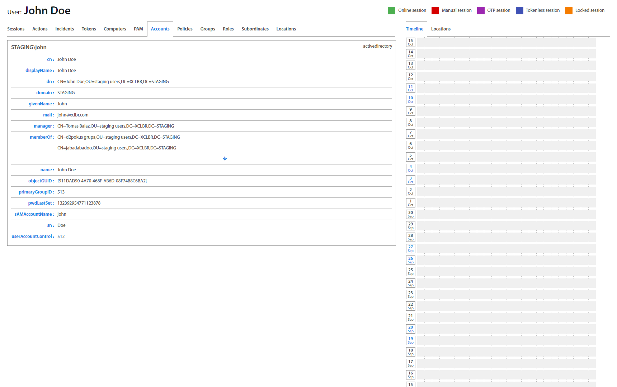The width and height of the screenshot is (617, 387).
Task: Click the blue Tokenless session swatch
Action: (519, 10)
